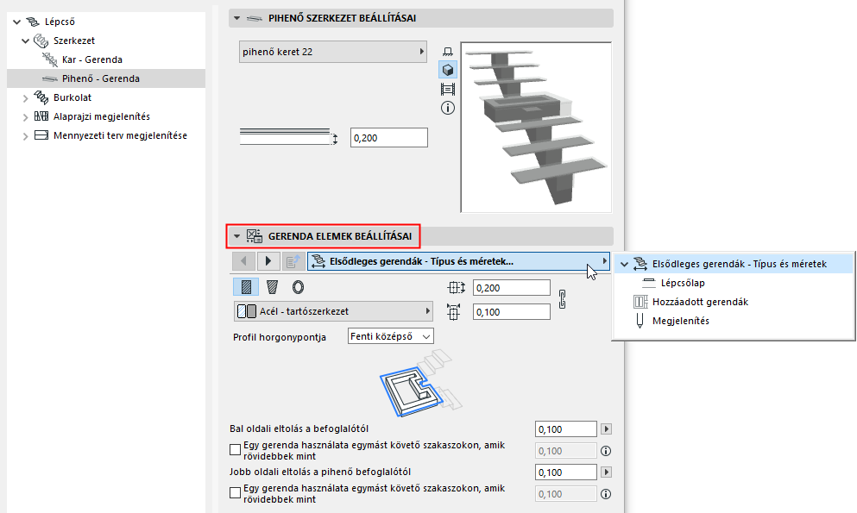Select Pihenő - Gerenda tree item
The image size is (857, 513).
(x=106, y=78)
